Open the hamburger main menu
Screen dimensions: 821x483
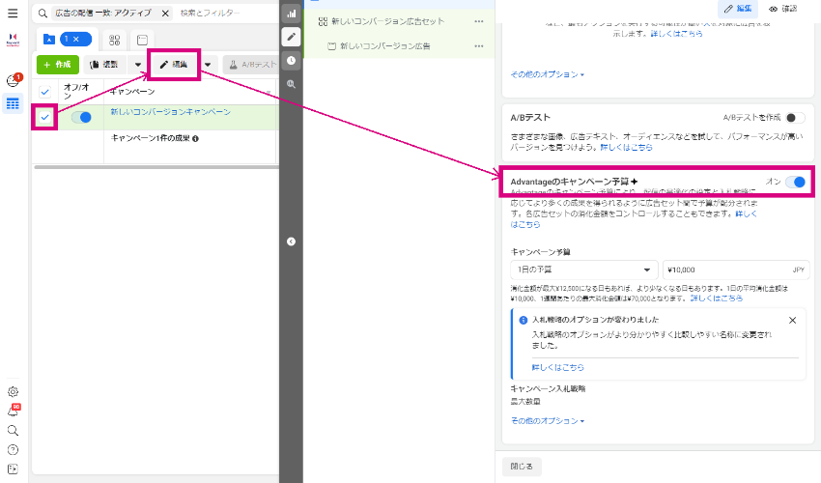point(13,14)
